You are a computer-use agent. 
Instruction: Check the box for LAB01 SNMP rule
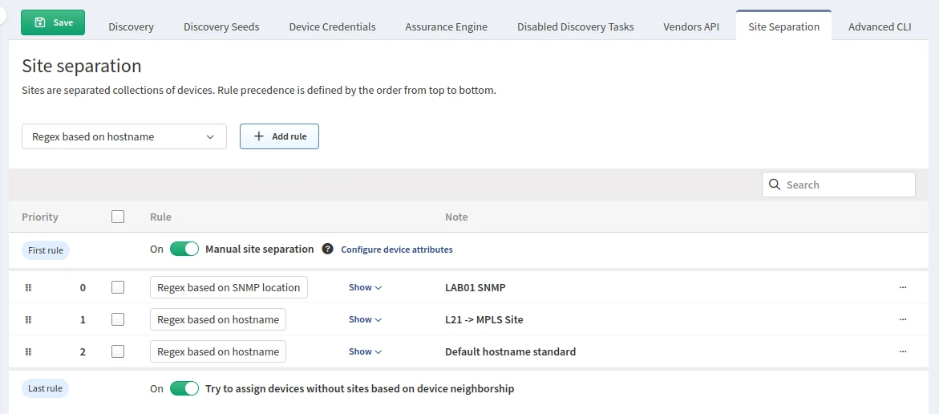(118, 287)
